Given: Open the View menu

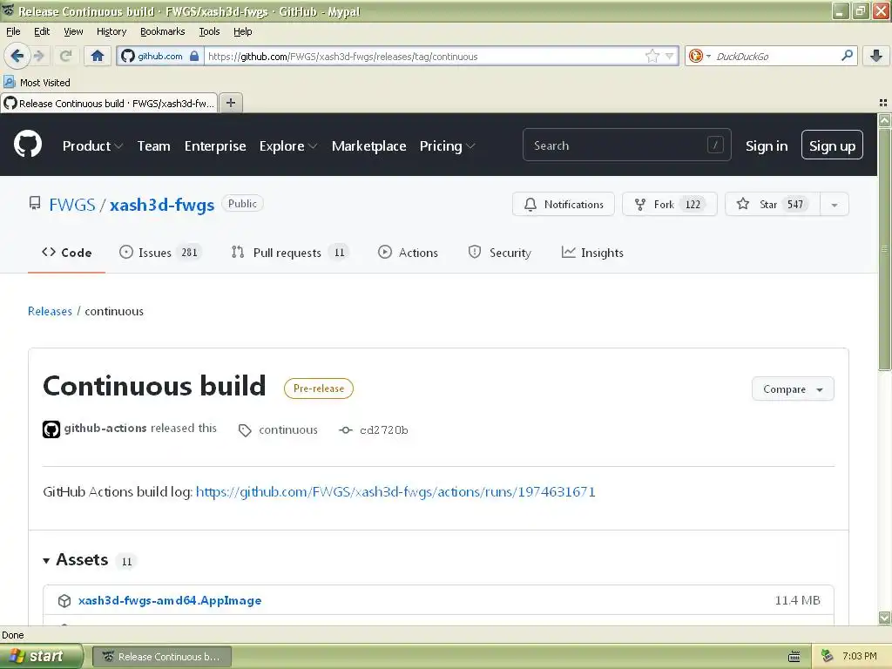Looking at the screenshot, I should point(73,32).
